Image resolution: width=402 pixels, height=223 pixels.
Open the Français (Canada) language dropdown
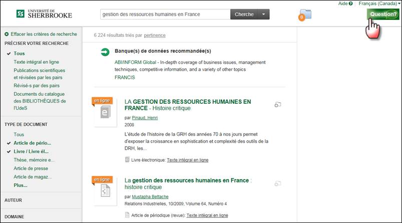380,3
